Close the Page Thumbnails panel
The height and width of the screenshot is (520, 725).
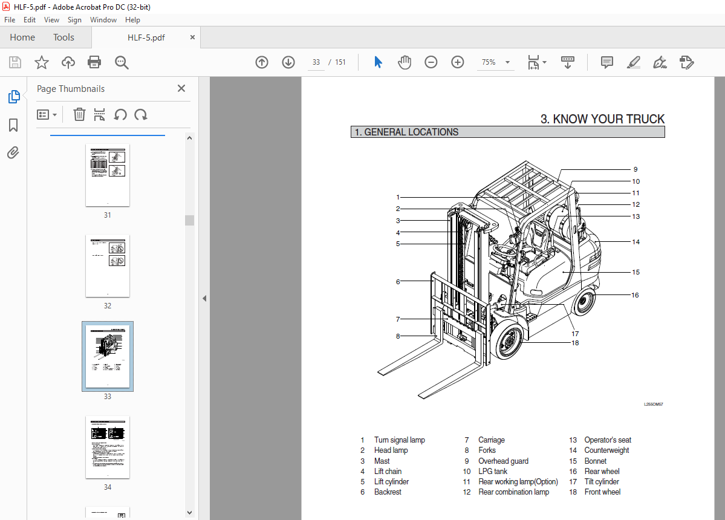tap(181, 88)
